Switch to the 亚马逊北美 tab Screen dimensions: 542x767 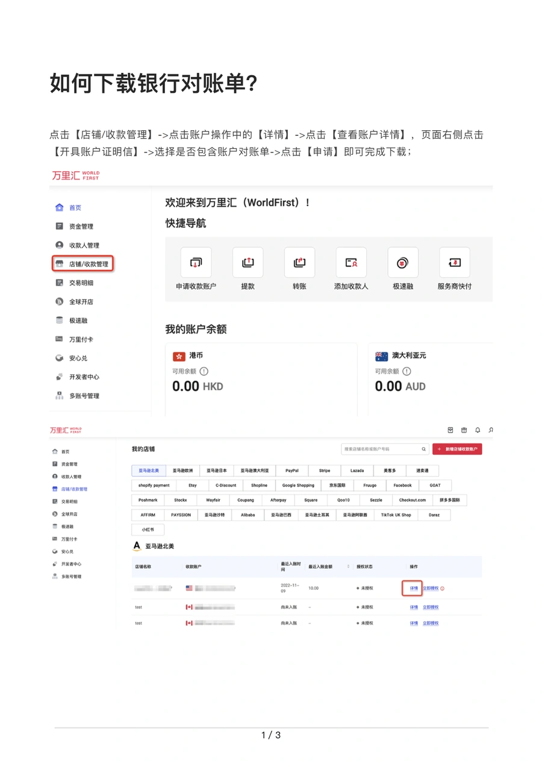point(148,470)
